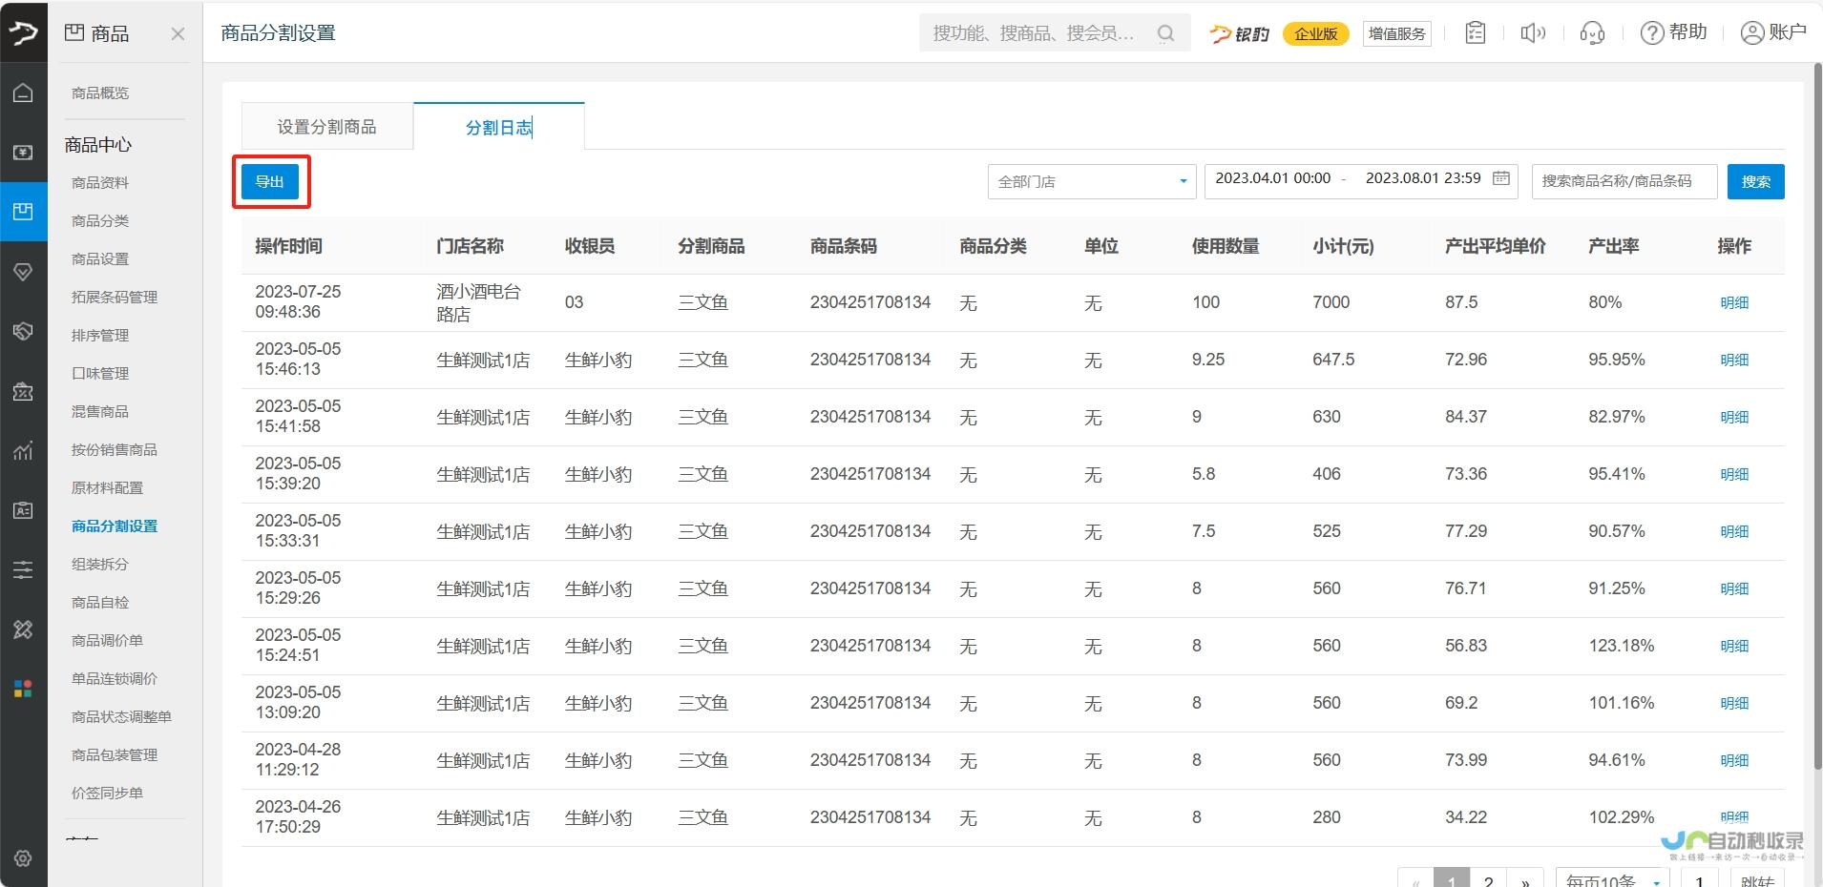Open 商品概览 in sidebar
This screenshot has width=1823, height=887.
coord(100,93)
